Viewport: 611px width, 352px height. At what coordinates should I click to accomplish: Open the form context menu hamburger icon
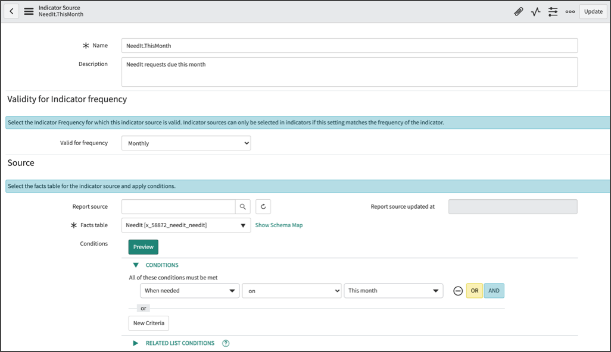[x=29, y=11]
